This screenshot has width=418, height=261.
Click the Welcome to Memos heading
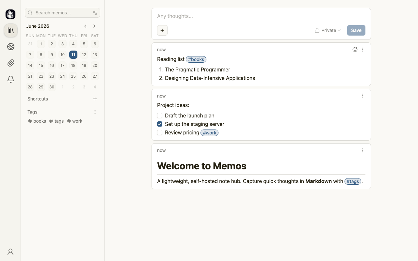[x=202, y=166]
